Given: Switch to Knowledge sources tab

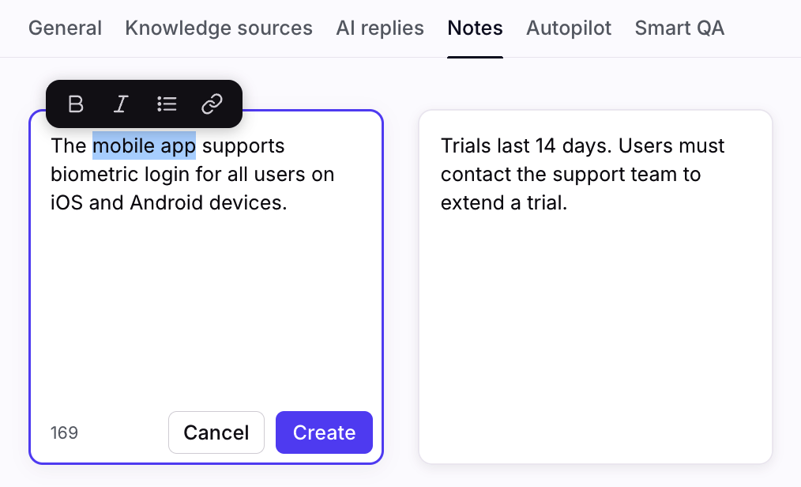Looking at the screenshot, I should (219, 28).
